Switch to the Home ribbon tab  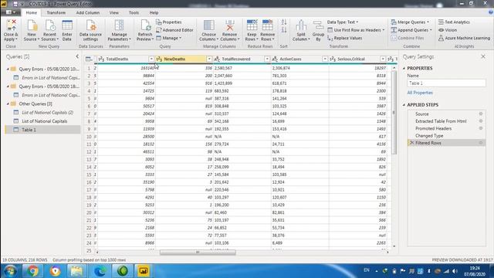pyautogui.click(x=31, y=12)
